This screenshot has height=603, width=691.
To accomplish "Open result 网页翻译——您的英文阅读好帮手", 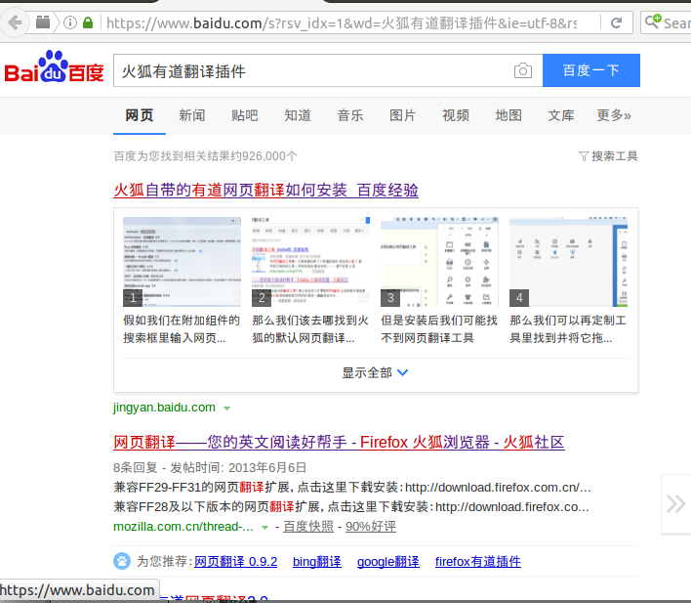I will [x=339, y=443].
